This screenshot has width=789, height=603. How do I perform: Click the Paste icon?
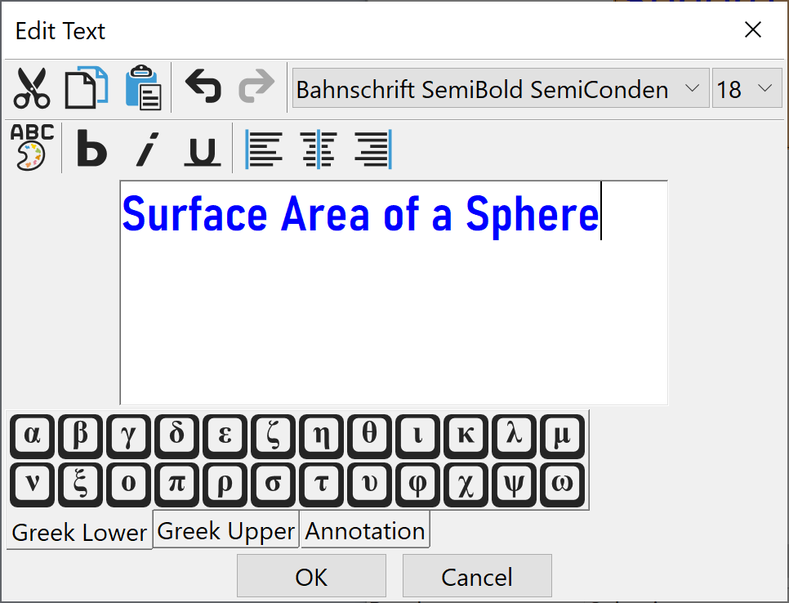pyautogui.click(x=144, y=87)
